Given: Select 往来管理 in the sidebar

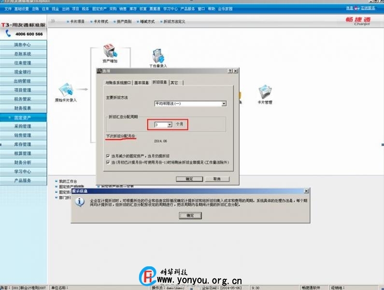Looking at the screenshot, I should 23,63.
